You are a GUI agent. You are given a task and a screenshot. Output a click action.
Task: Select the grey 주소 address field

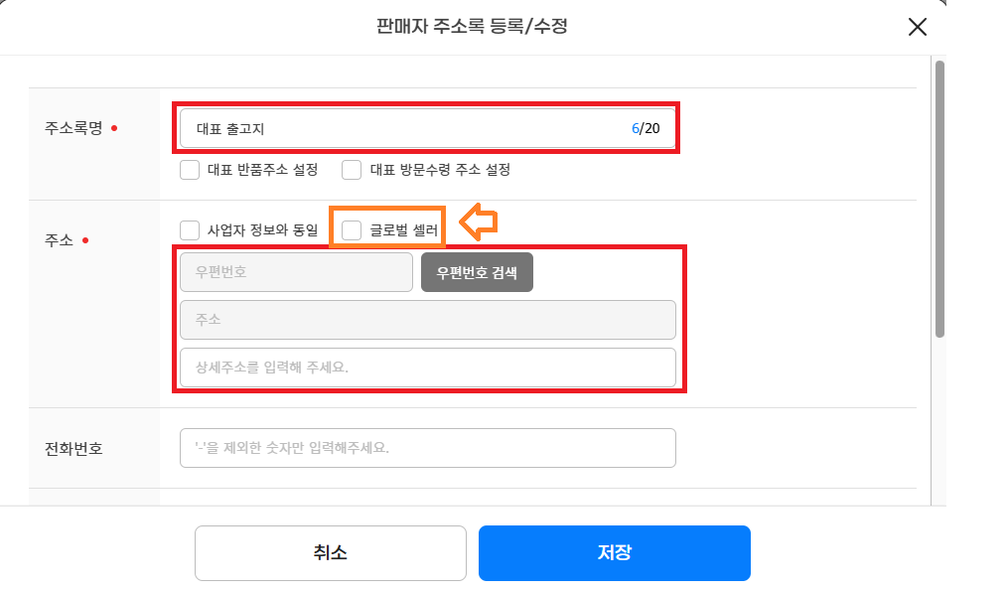(427, 320)
